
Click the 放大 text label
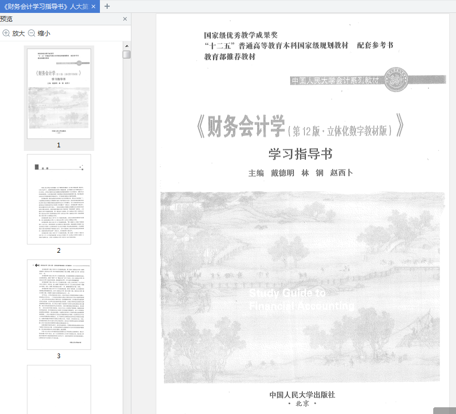click(18, 34)
